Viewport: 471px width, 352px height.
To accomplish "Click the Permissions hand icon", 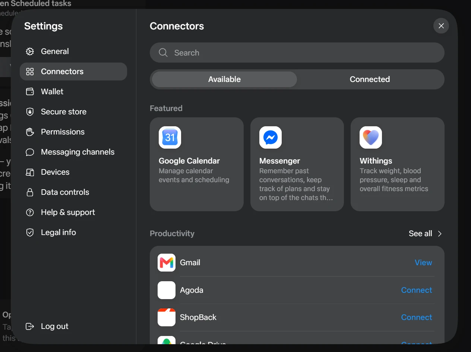I will (x=30, y=132).
